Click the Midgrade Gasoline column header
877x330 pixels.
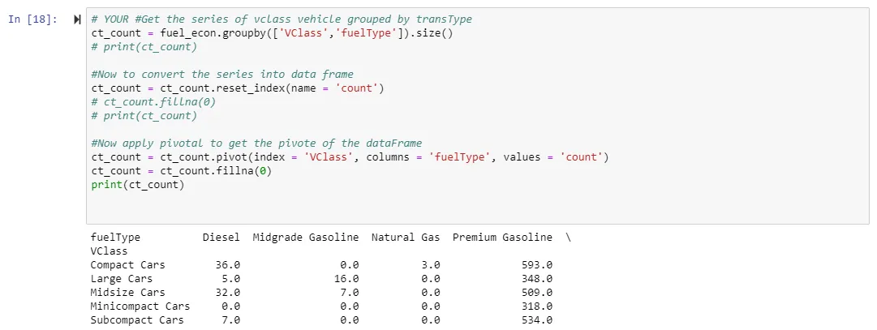click(306, 238)
